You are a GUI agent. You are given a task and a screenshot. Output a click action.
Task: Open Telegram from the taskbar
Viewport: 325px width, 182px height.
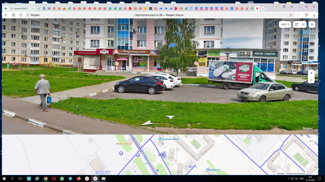click(x=70, y=178)
